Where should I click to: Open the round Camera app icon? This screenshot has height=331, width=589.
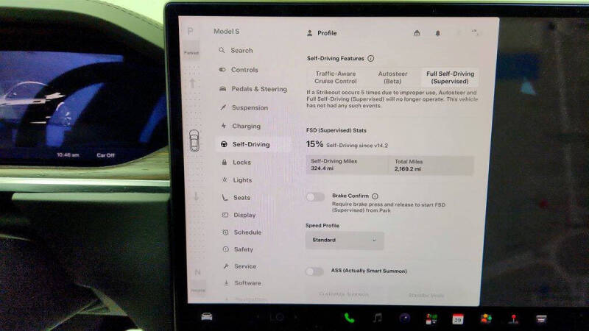(404, 318)
